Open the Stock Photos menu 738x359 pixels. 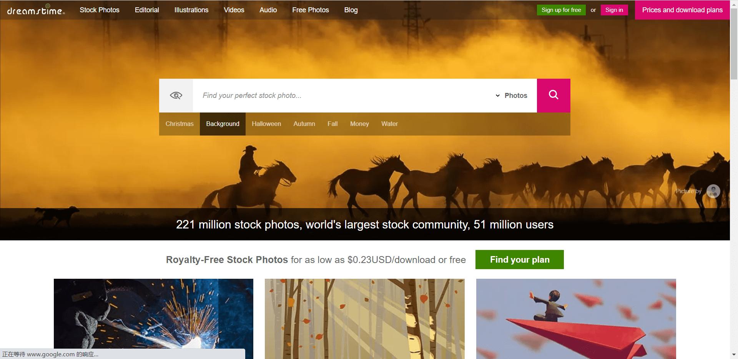click(100, 10)
